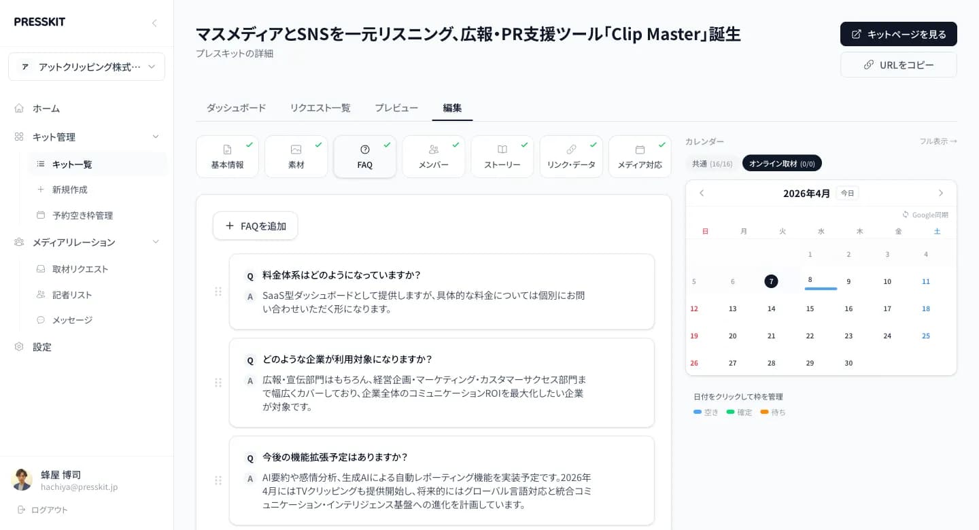Click the PRESSKIT logo
The image size is (979, 530).
click(40, 22)
